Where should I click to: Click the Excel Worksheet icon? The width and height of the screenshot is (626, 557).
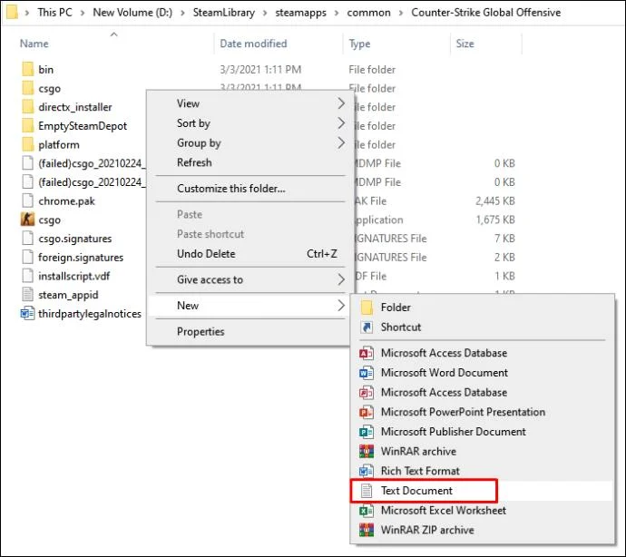[367, 511]
